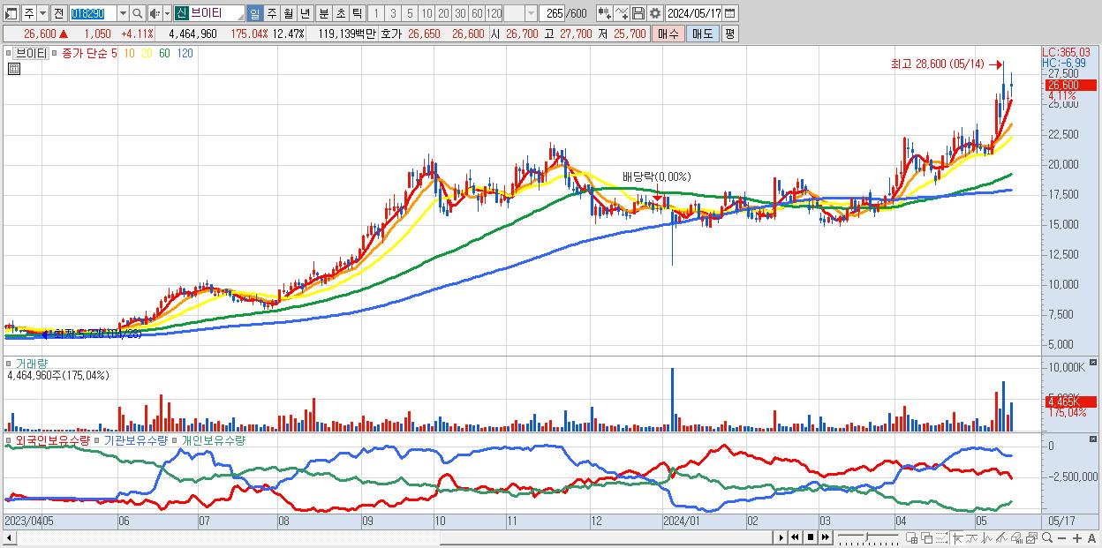Click the 거래량 volume panel label
The height and width of the screenshot is (548, 1102).
pyautogui.click(x=31, y=363)
